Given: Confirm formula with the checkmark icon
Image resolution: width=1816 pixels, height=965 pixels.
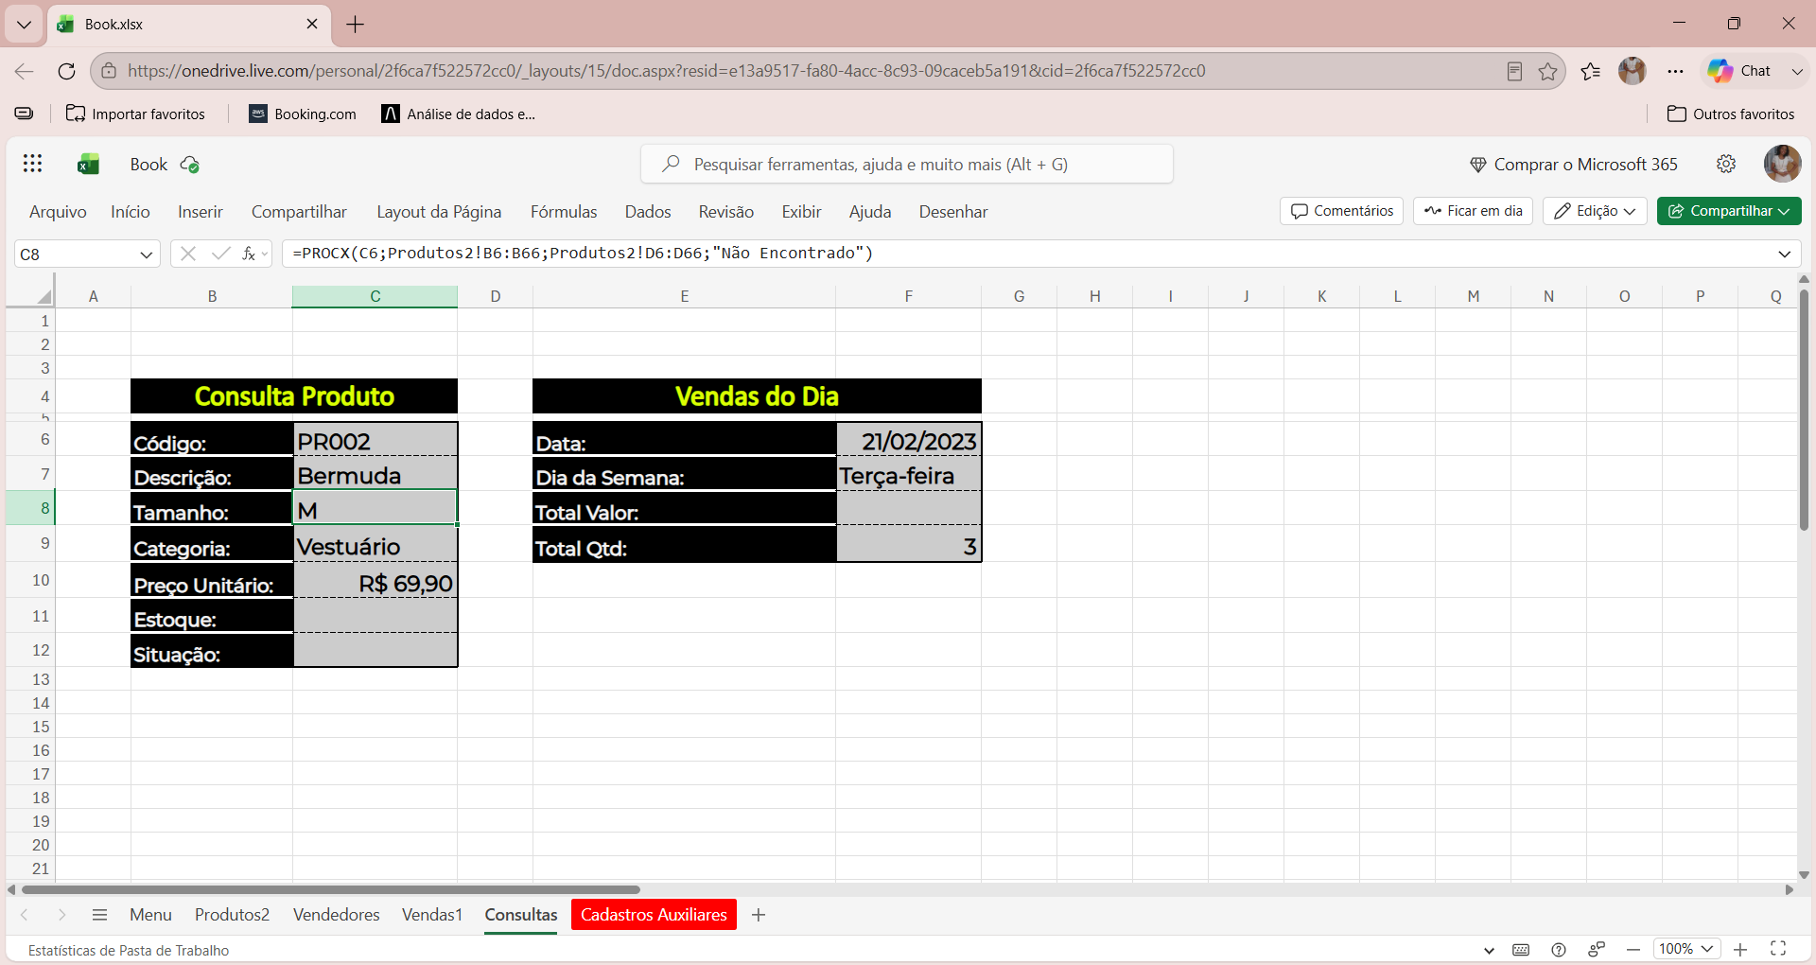Looking at the screenshot, I should pyautogui.click(x=220, y=254).
